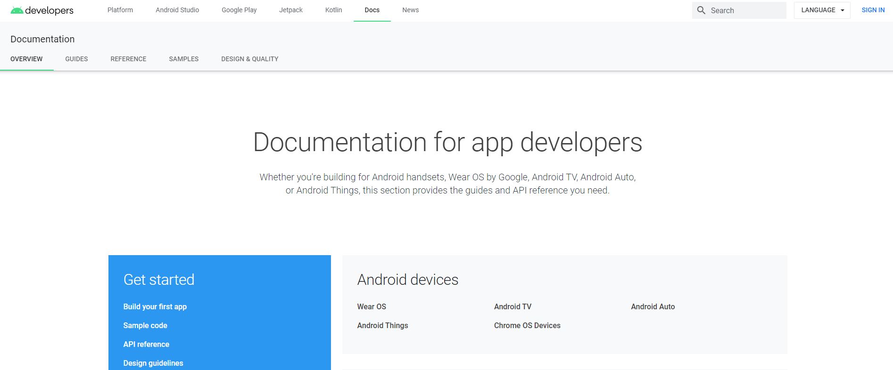Image resolution: width=893 pixels, height=370 pixels.
Task: Open the Platform menu item
Action: tap(120, 10)
